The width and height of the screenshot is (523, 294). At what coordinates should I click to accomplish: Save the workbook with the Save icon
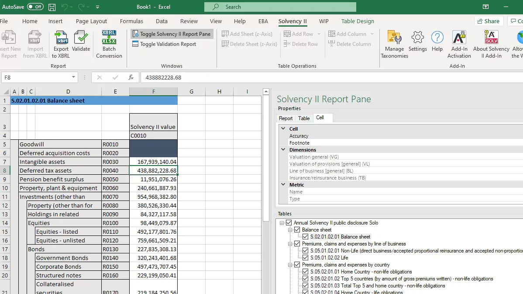[52, 7]
